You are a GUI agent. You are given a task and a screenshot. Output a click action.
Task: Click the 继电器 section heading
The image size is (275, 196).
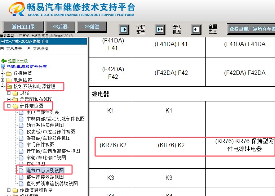tap(100, 94)
